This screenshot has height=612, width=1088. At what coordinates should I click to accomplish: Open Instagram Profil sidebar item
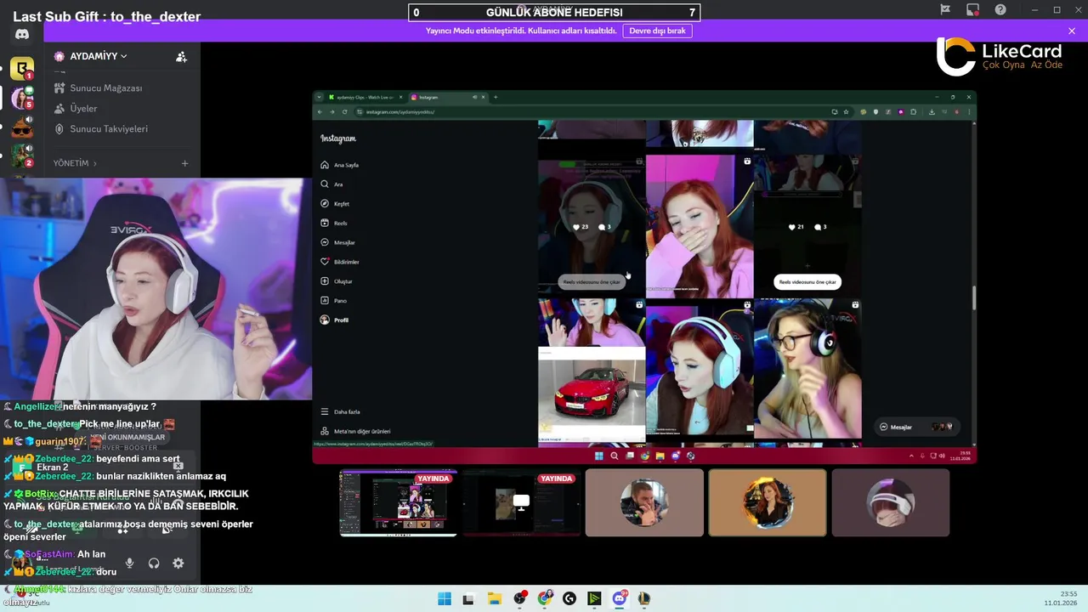pos(335,320)
